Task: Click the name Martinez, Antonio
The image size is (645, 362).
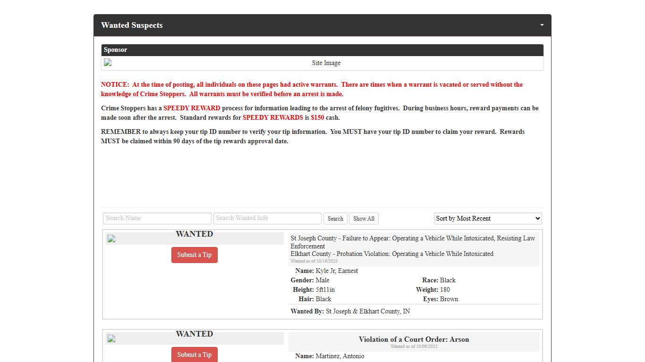Action: point(339,356)
